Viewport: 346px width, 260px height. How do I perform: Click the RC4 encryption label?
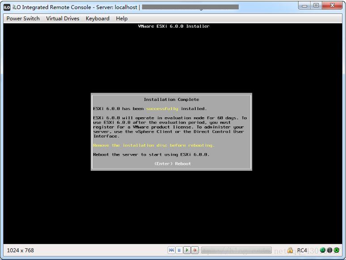[302, 250]
